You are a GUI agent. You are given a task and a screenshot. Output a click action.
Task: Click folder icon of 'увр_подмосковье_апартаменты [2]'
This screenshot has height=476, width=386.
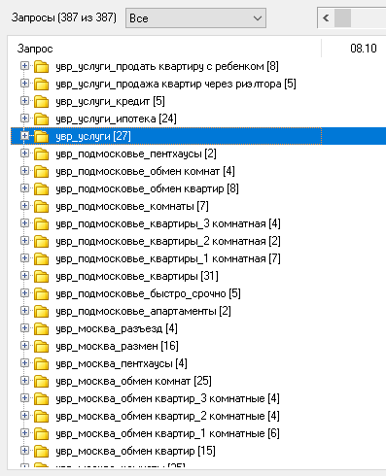41,311
